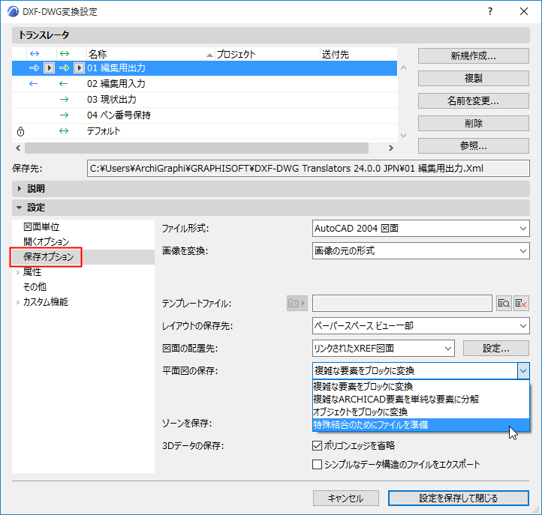Click the 削除 button
542x515 pixels.
pos(473,123)
